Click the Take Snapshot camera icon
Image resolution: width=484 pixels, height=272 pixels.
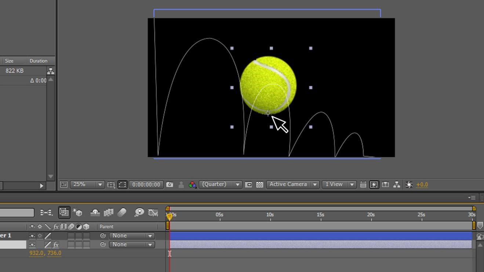(x=170, y=185)
